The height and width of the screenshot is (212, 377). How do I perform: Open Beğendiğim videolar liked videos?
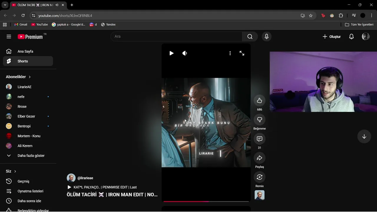tap(28, 210)
